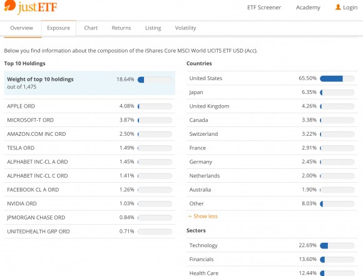Click the Japan country row
Image resolution: width=363 pixels, height=276 pixels.
(x=272, y=93)
